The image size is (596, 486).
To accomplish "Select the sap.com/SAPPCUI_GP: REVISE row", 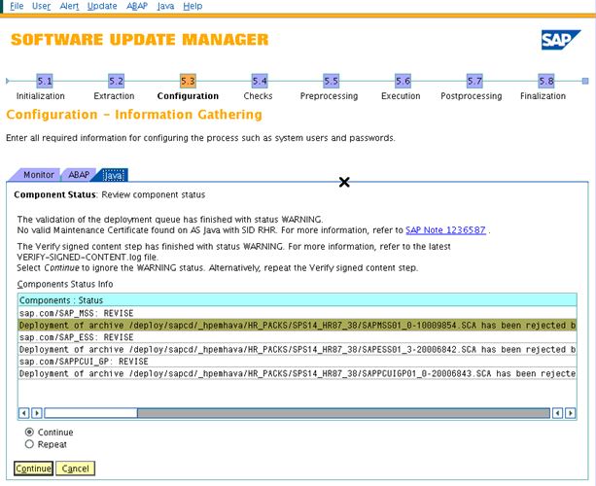I will (x=298, y=362).
